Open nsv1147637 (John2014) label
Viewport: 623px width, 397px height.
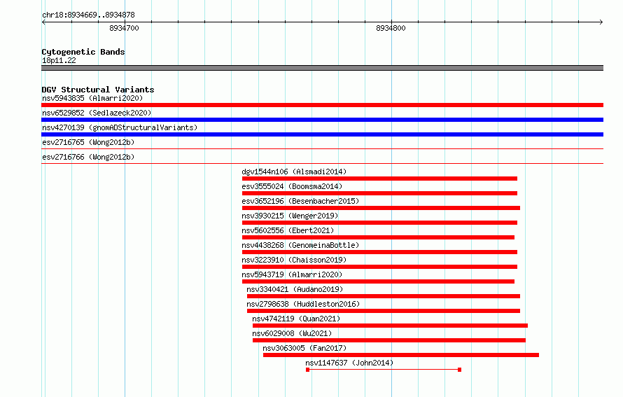click(x=349, y=363)
